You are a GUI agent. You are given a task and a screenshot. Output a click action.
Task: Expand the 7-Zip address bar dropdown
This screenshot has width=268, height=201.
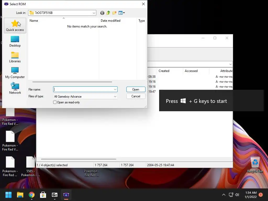pos(230,64)
